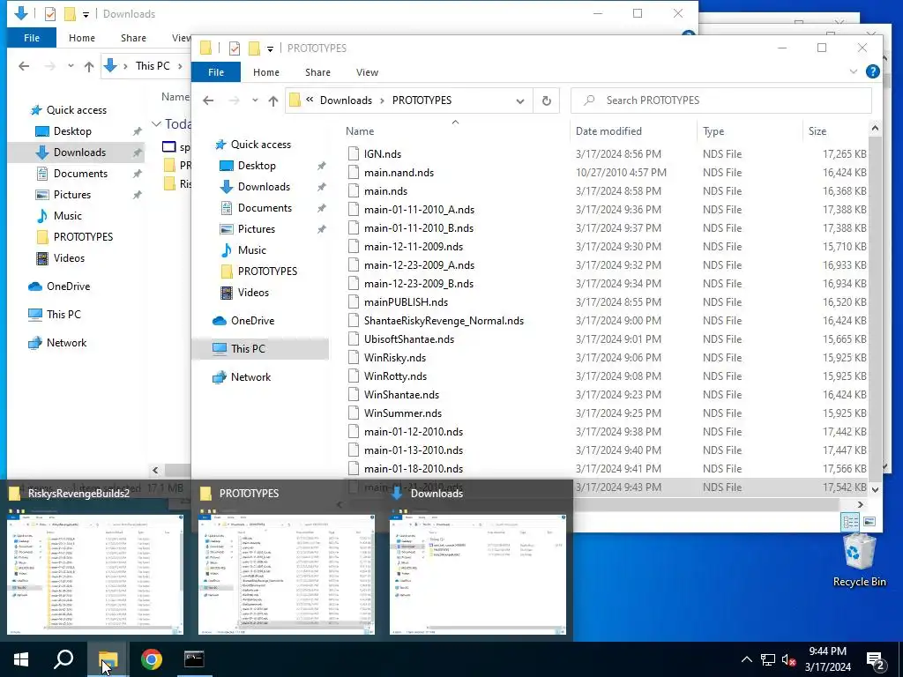Screen dimensions: 903x677
Task: Click muted speaker volume icon in tray
Action: pos(789,660)
